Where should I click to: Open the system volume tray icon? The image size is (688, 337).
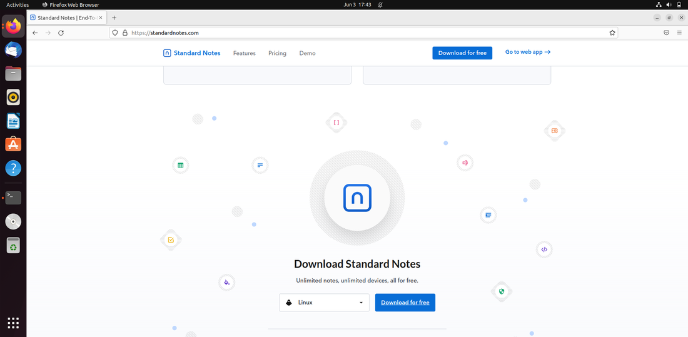[669, 5]
